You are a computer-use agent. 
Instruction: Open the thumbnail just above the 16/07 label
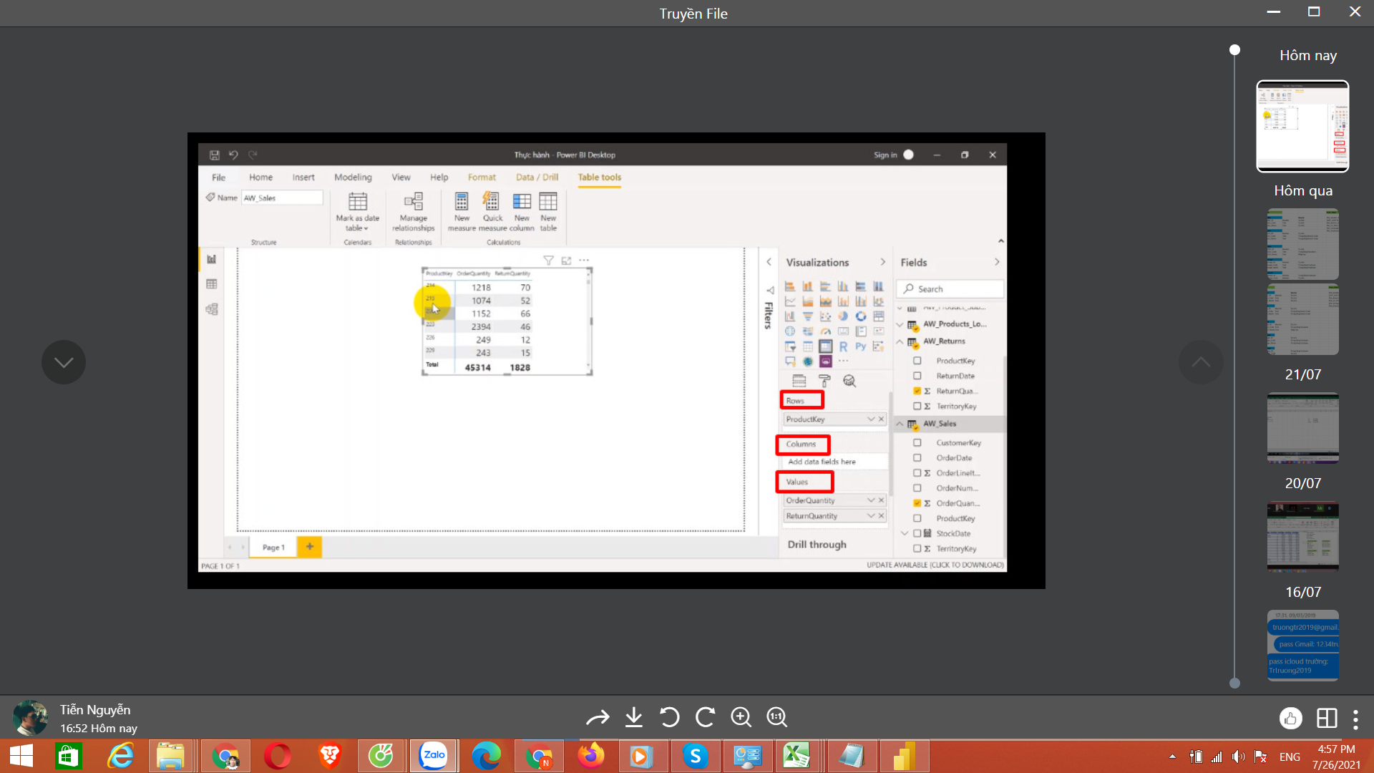pos(1302,537)
